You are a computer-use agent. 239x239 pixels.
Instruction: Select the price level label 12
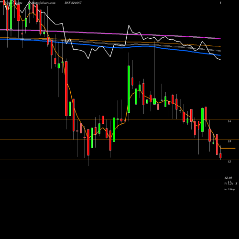pos(229,162)
